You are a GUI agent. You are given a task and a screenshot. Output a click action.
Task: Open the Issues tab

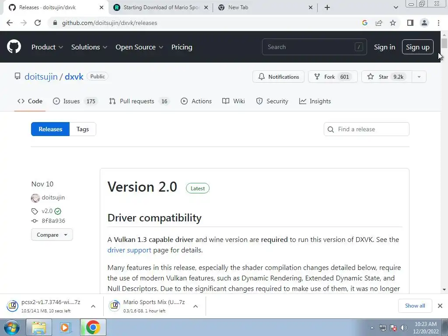75,101
